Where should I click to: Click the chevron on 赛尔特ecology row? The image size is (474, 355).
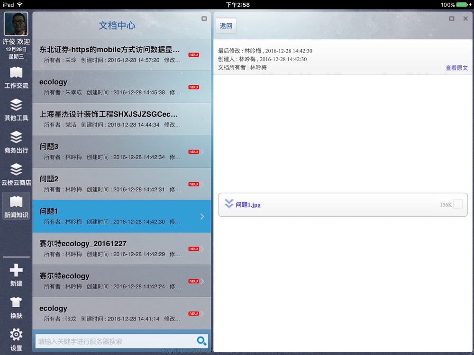point(202,281)
